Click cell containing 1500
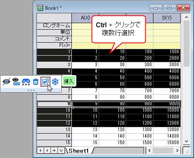The width and height of the screenshot is (194, 158). tap(140, 143)
